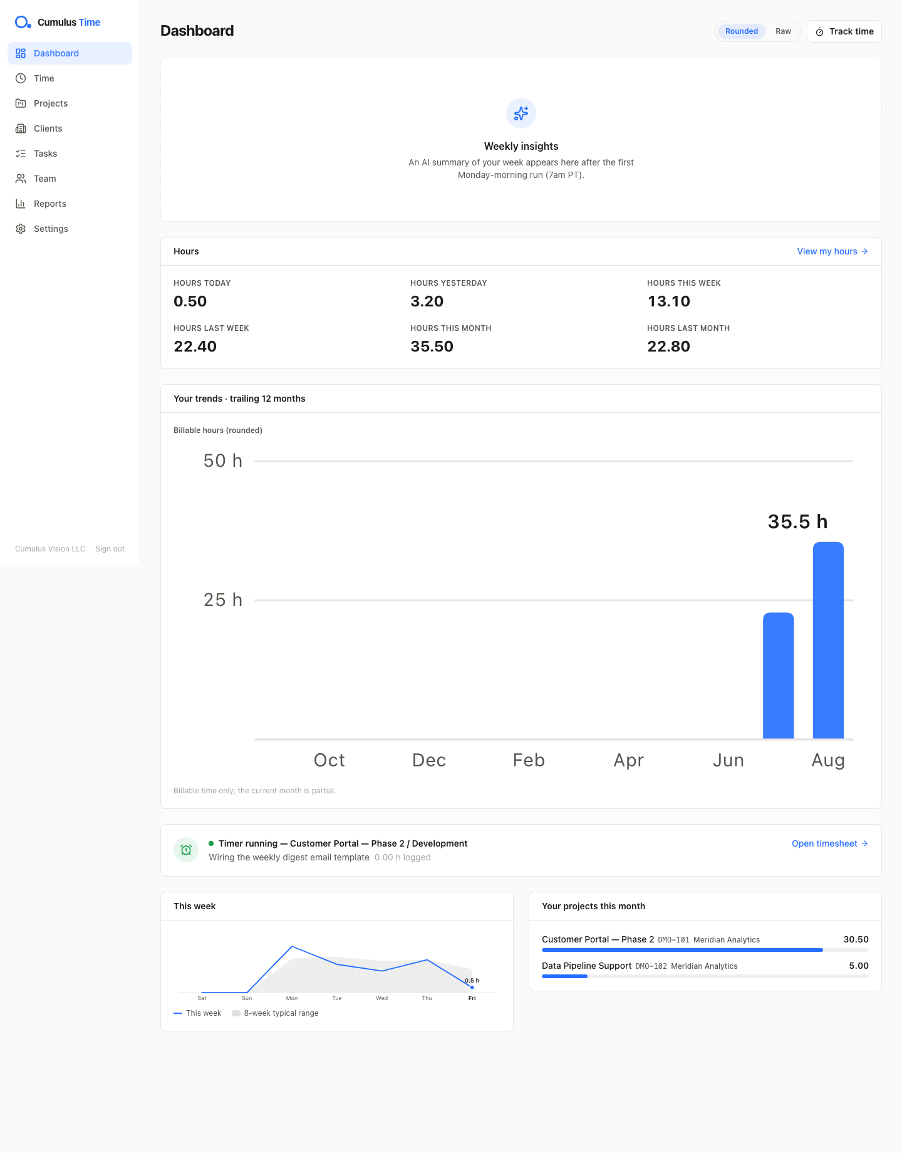Open the Reports page
The height and width of the screenshot is (1153, 902).
[70, 204]
